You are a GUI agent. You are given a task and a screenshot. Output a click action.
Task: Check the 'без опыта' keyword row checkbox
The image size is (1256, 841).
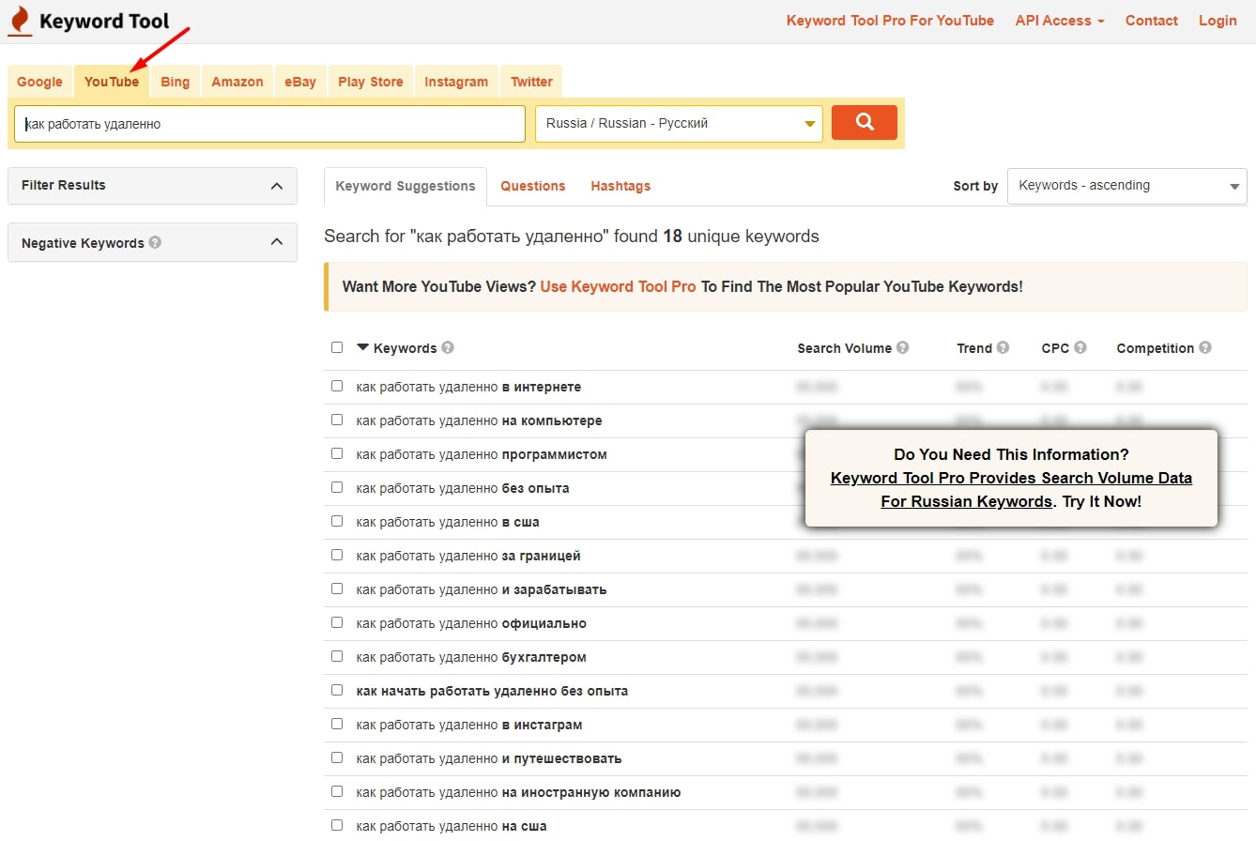coord(337,487)
